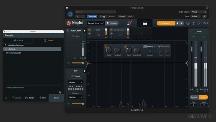The image size is (216, 122).
Task: Adjust the Auto-Level Mix slider
Action: pyautogui.click(x=78, y=63)
